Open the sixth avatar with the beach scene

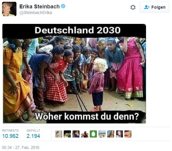pyautogui.click(x=102, y=134)
